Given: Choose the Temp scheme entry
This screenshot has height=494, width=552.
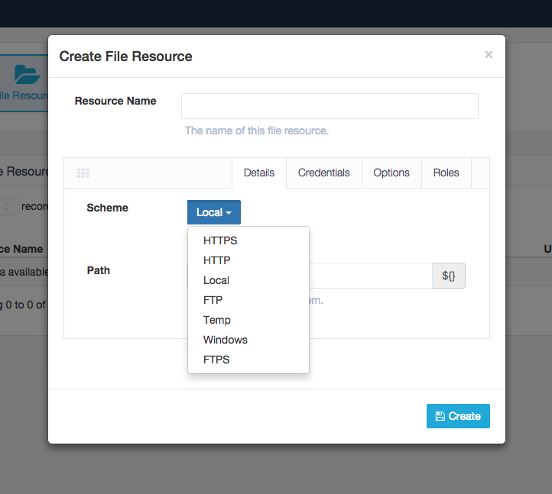Looking at the screenshot, I should [217, 320].
